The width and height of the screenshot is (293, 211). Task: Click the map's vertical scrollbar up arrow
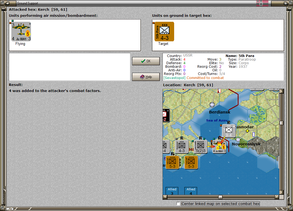click(x=281, y=91)
